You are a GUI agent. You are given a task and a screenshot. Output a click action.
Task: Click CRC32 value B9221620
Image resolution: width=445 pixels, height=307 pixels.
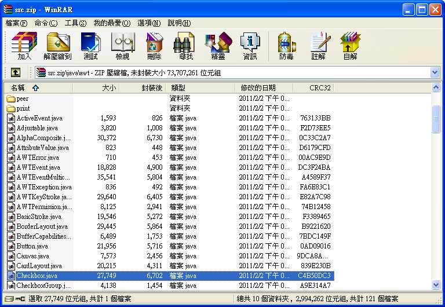coord(316,226)
